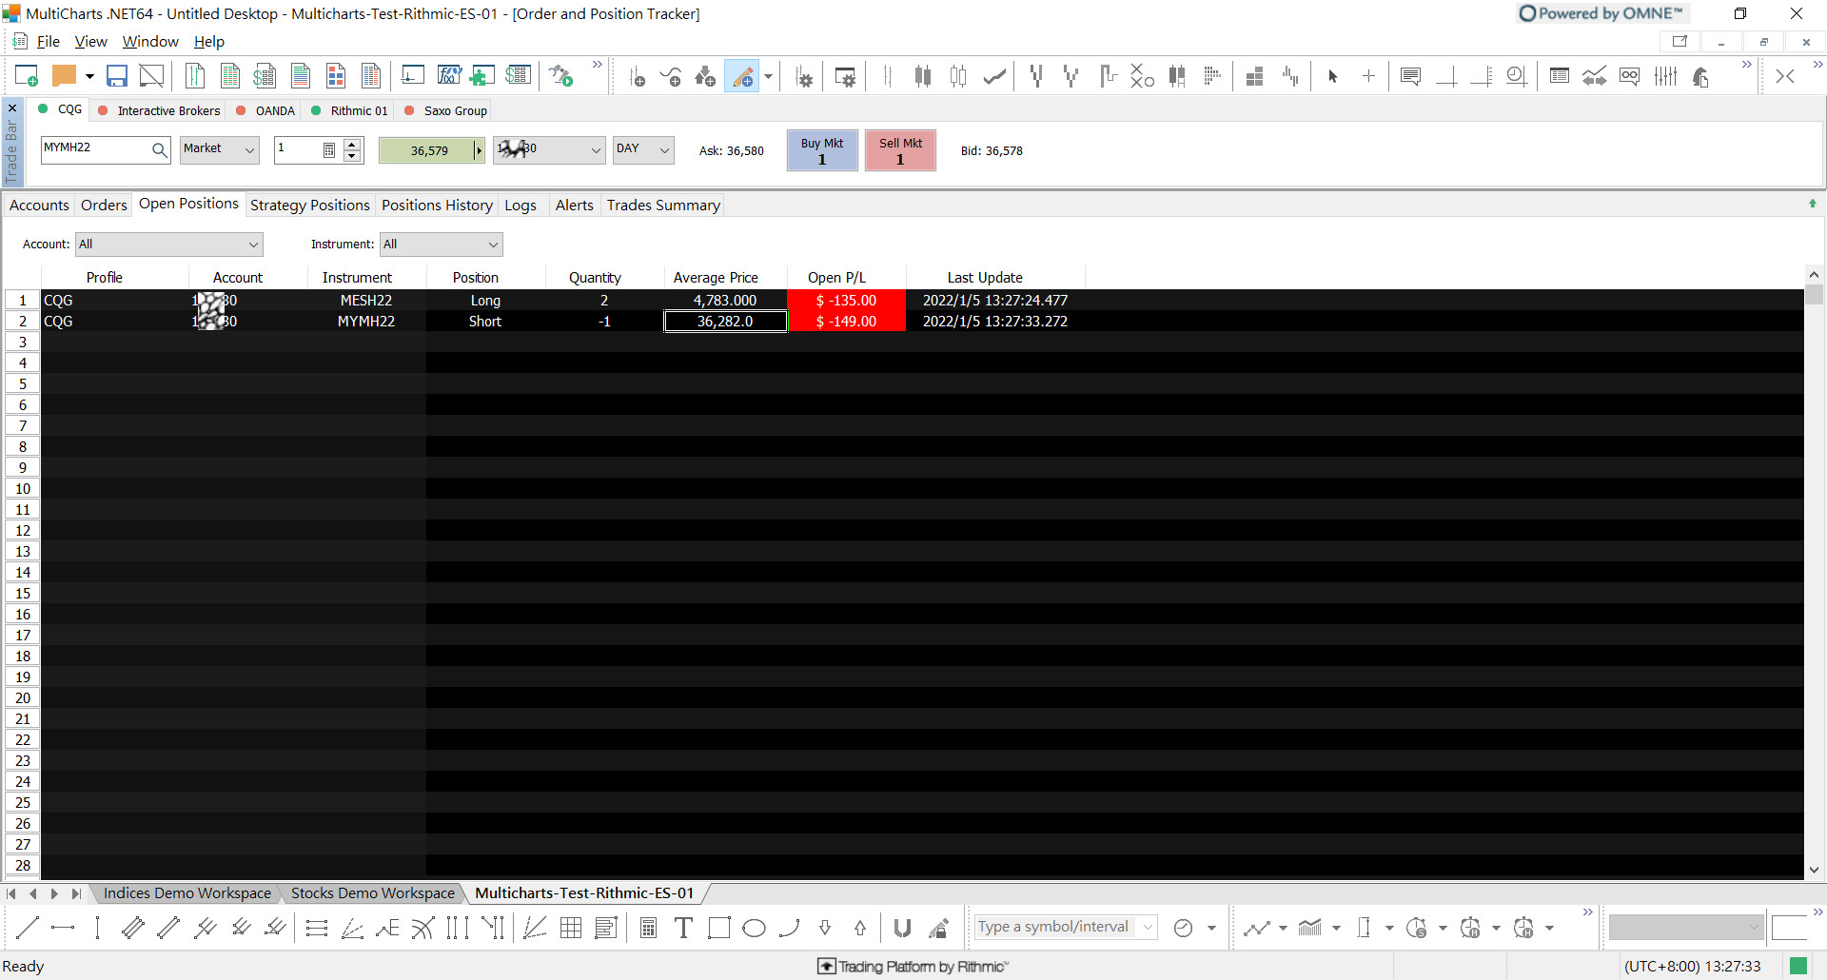Click the vertical scrollbar down arrow

1815,870
